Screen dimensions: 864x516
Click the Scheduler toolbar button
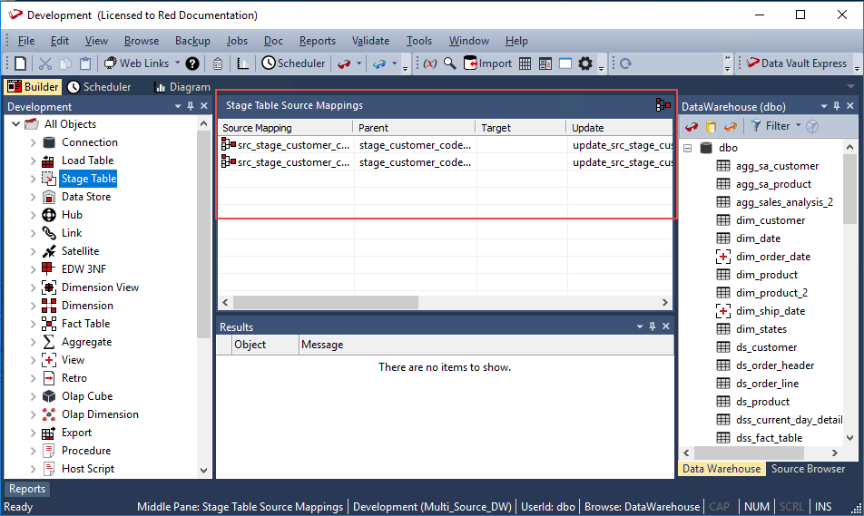(x=293, y=63)
